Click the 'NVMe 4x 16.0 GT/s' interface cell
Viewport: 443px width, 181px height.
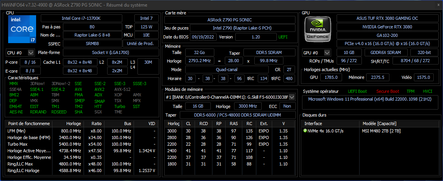coord(326,131)
